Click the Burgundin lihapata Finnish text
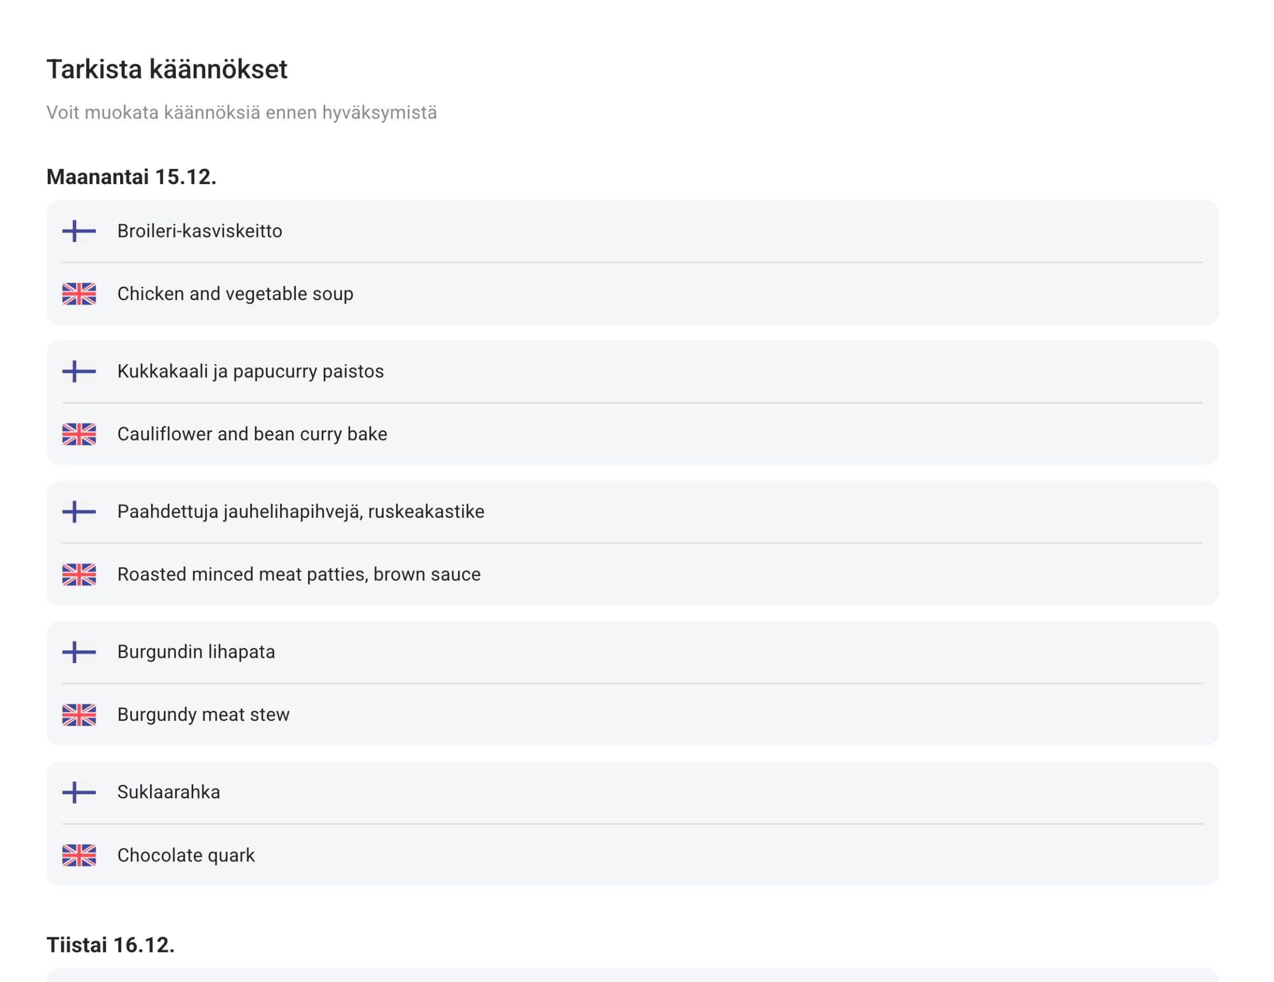This screenshot has width=1274, height=982. 196,652
